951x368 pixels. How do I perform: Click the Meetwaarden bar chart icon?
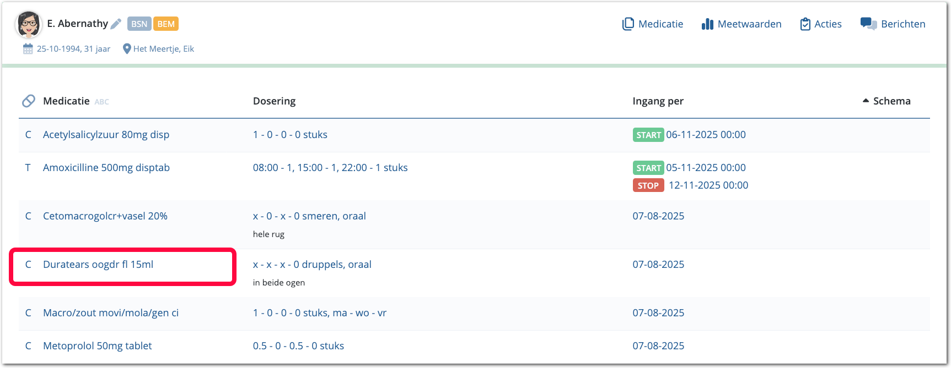pos(707,24)
